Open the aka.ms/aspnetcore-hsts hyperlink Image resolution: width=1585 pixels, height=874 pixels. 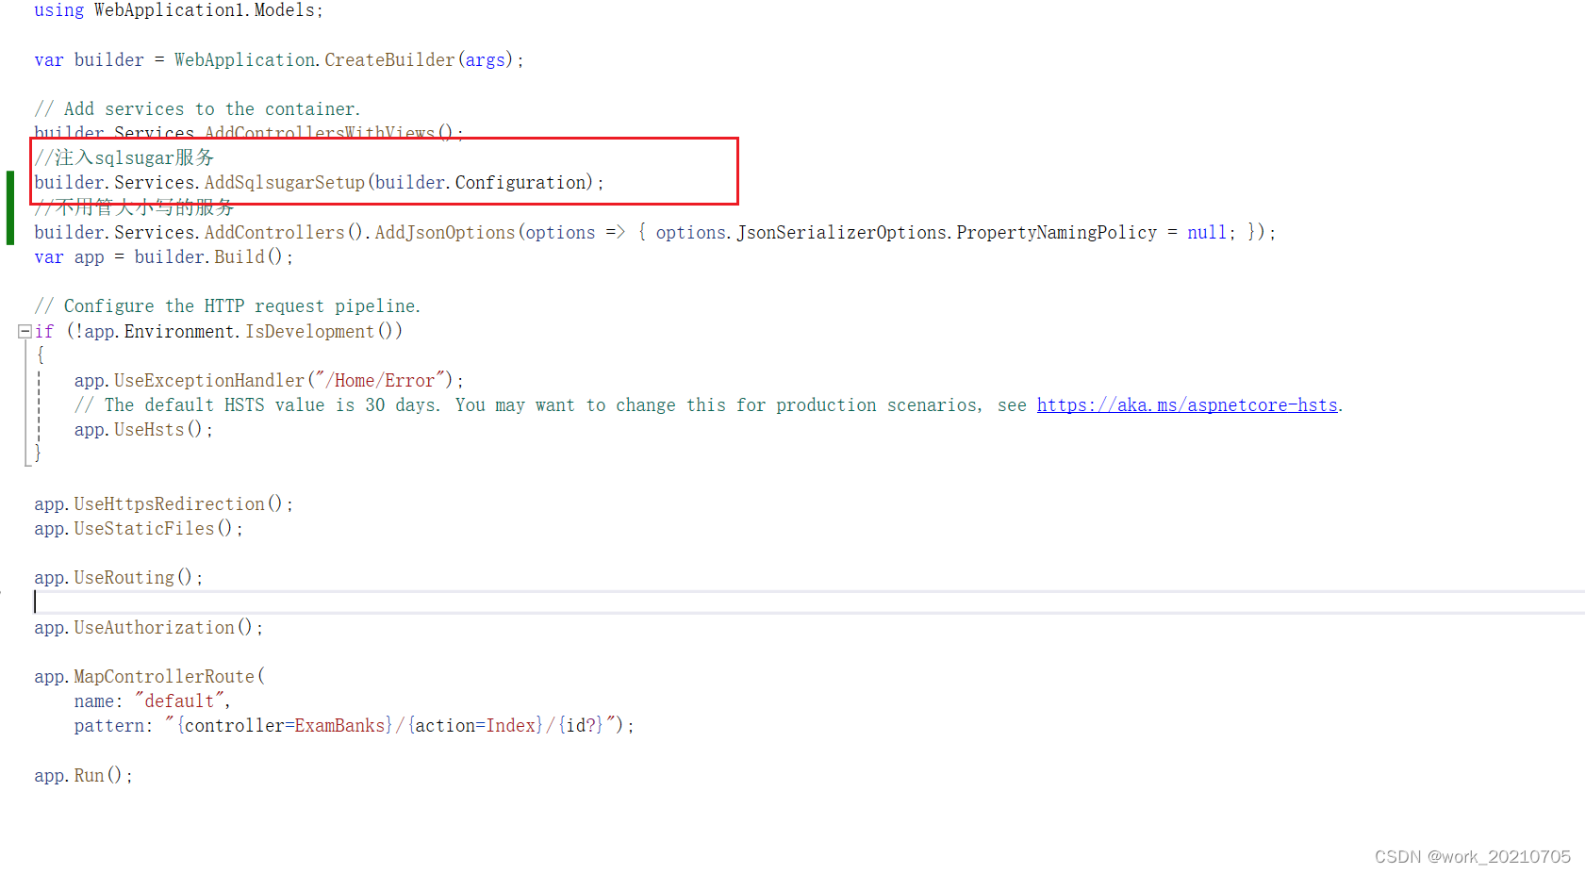point(1187,404)
